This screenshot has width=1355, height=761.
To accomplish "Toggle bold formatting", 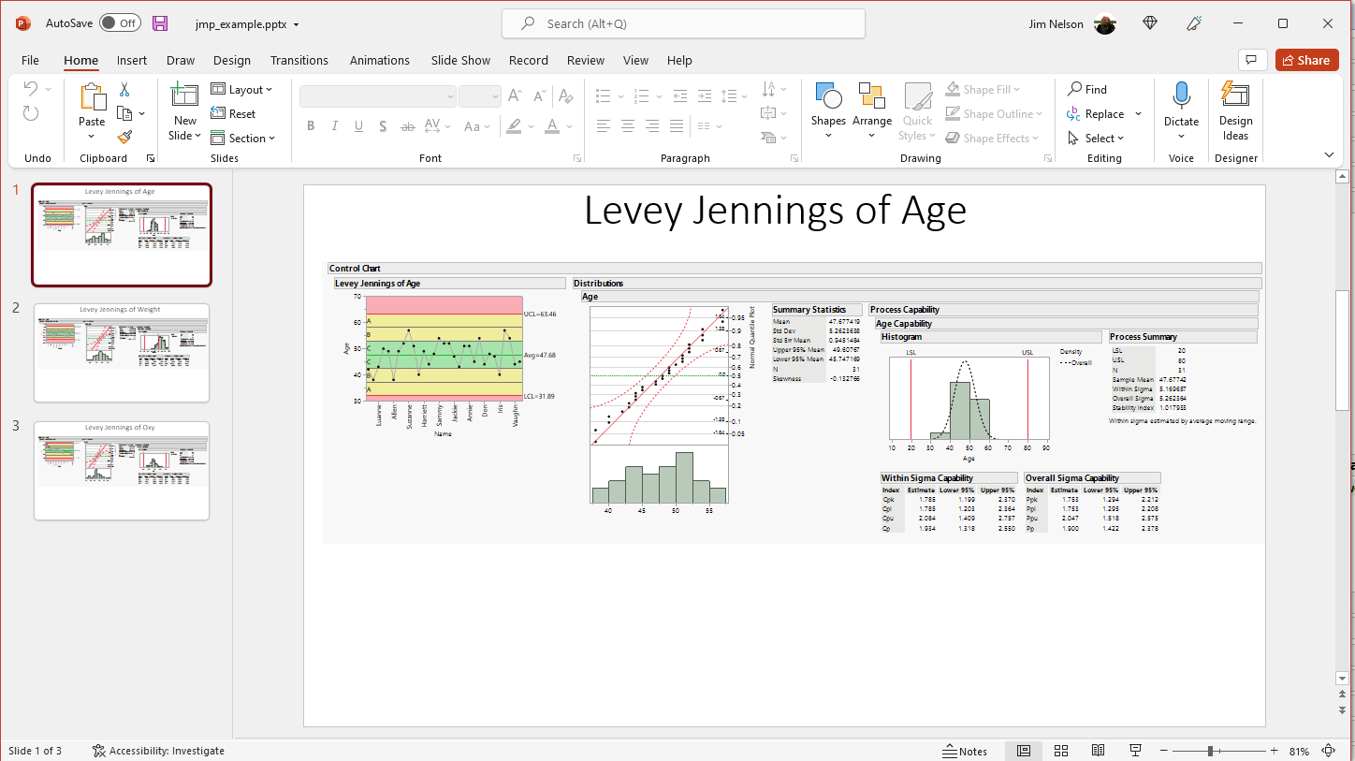I will (311, 125).
